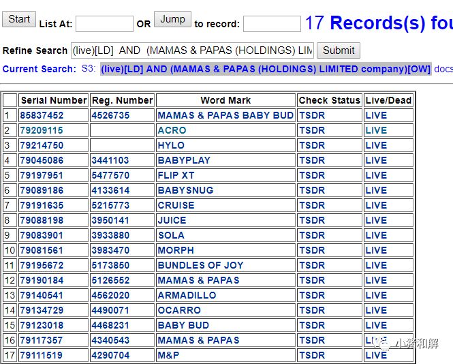This screenshot has width=453, height=364.
Task: Open registration number 4468231
Action: coord(110,326)
